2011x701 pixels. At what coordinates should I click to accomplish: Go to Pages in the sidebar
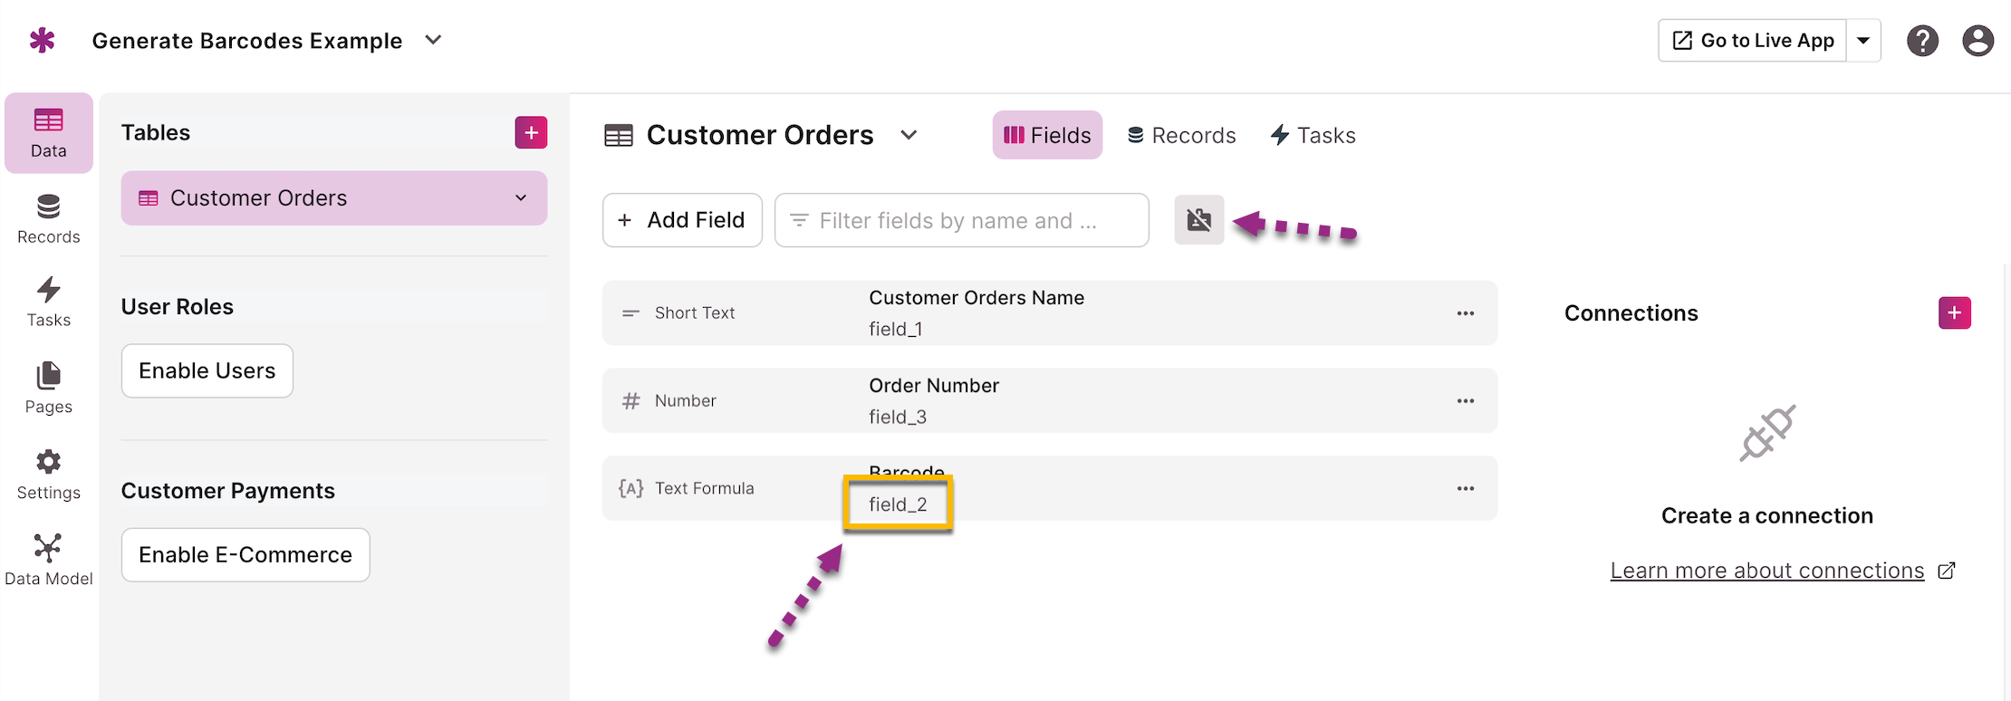pyautogui.click(x=49, y=388)
